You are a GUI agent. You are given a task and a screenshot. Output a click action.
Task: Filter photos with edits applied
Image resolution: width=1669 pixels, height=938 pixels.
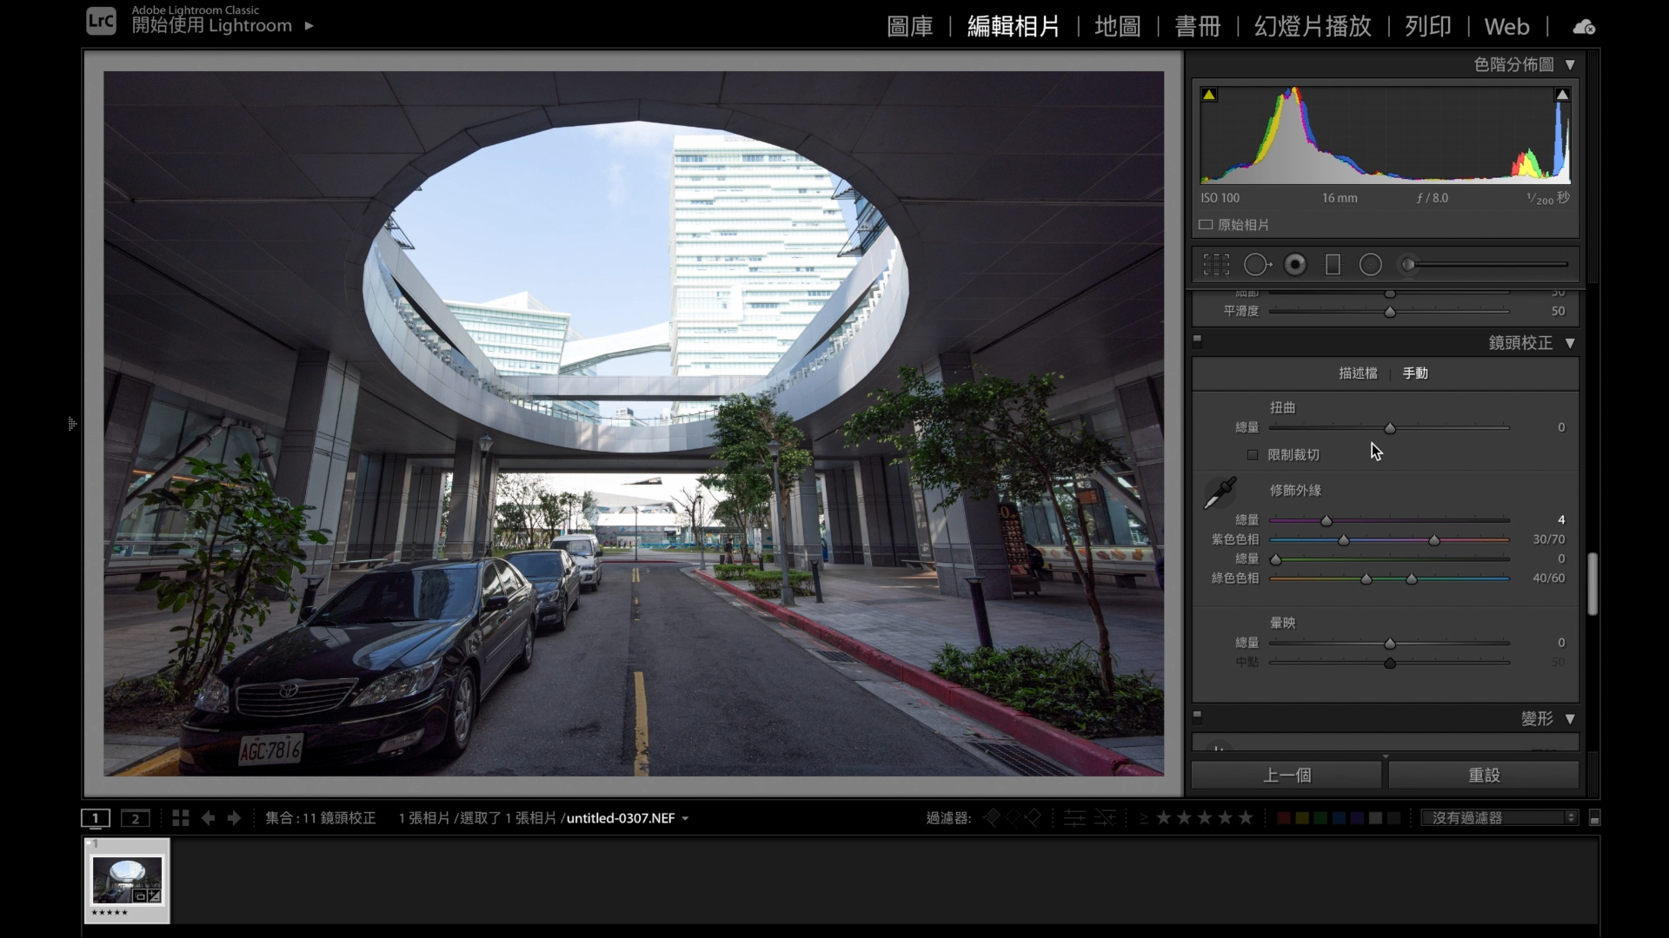pyautogui.click(x=1074, y=818)
